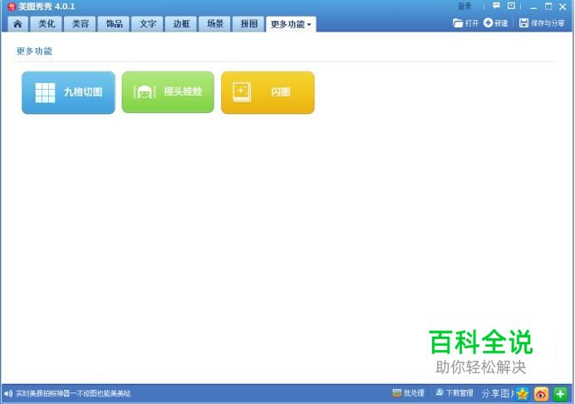Minimize the 美图秀秀 window
This screenshot has height=404, width=575.
pos(533,7)
